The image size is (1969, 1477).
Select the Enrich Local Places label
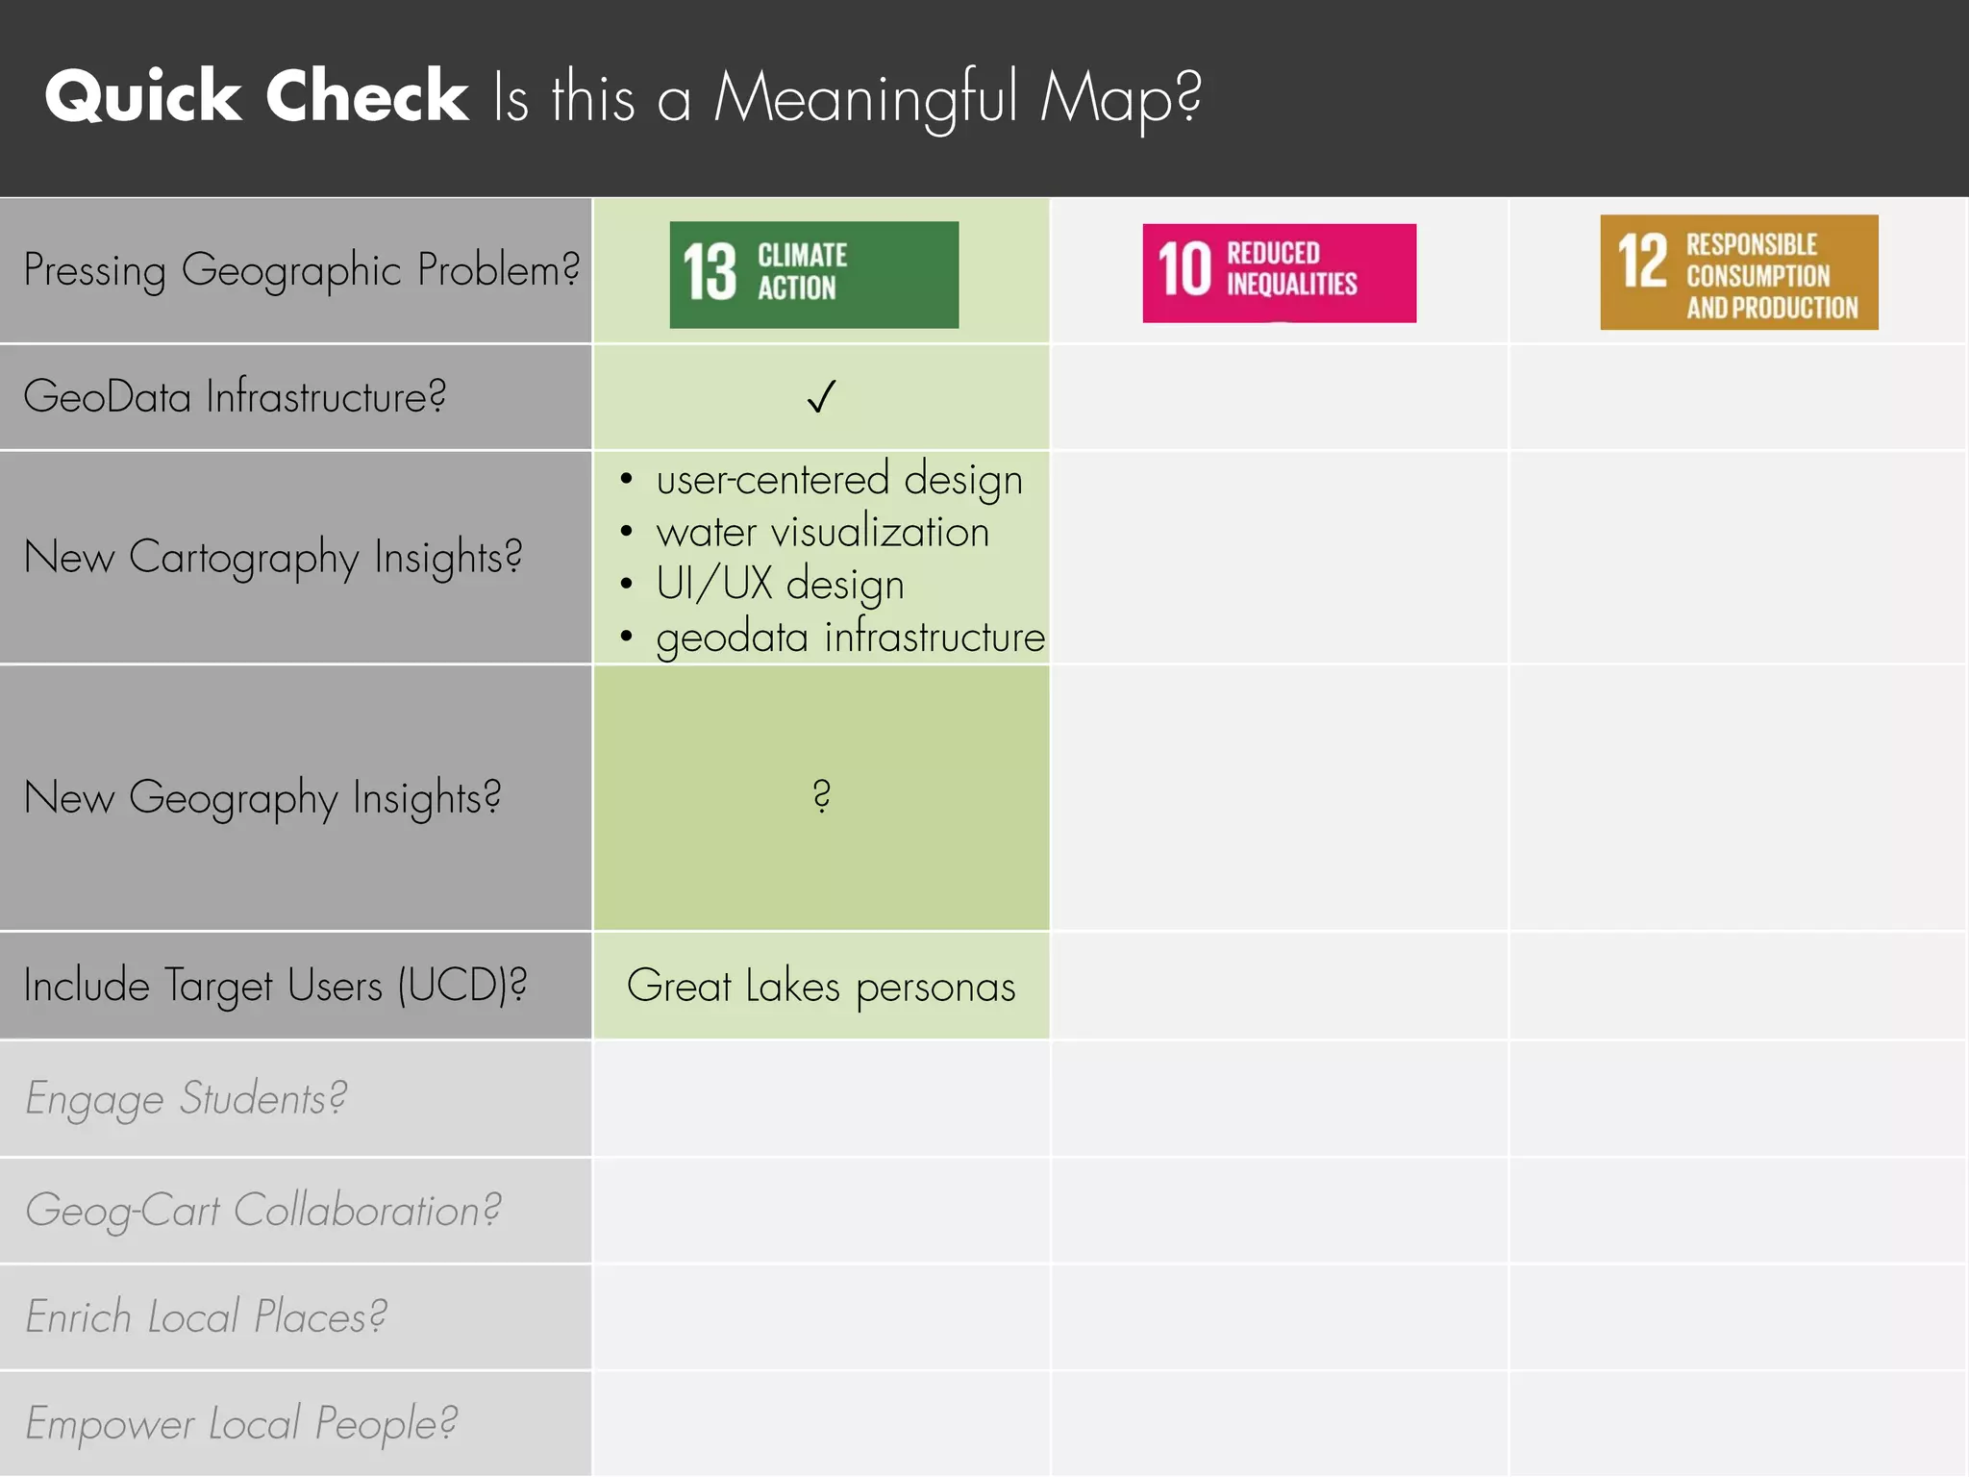tap(206, 1316)
